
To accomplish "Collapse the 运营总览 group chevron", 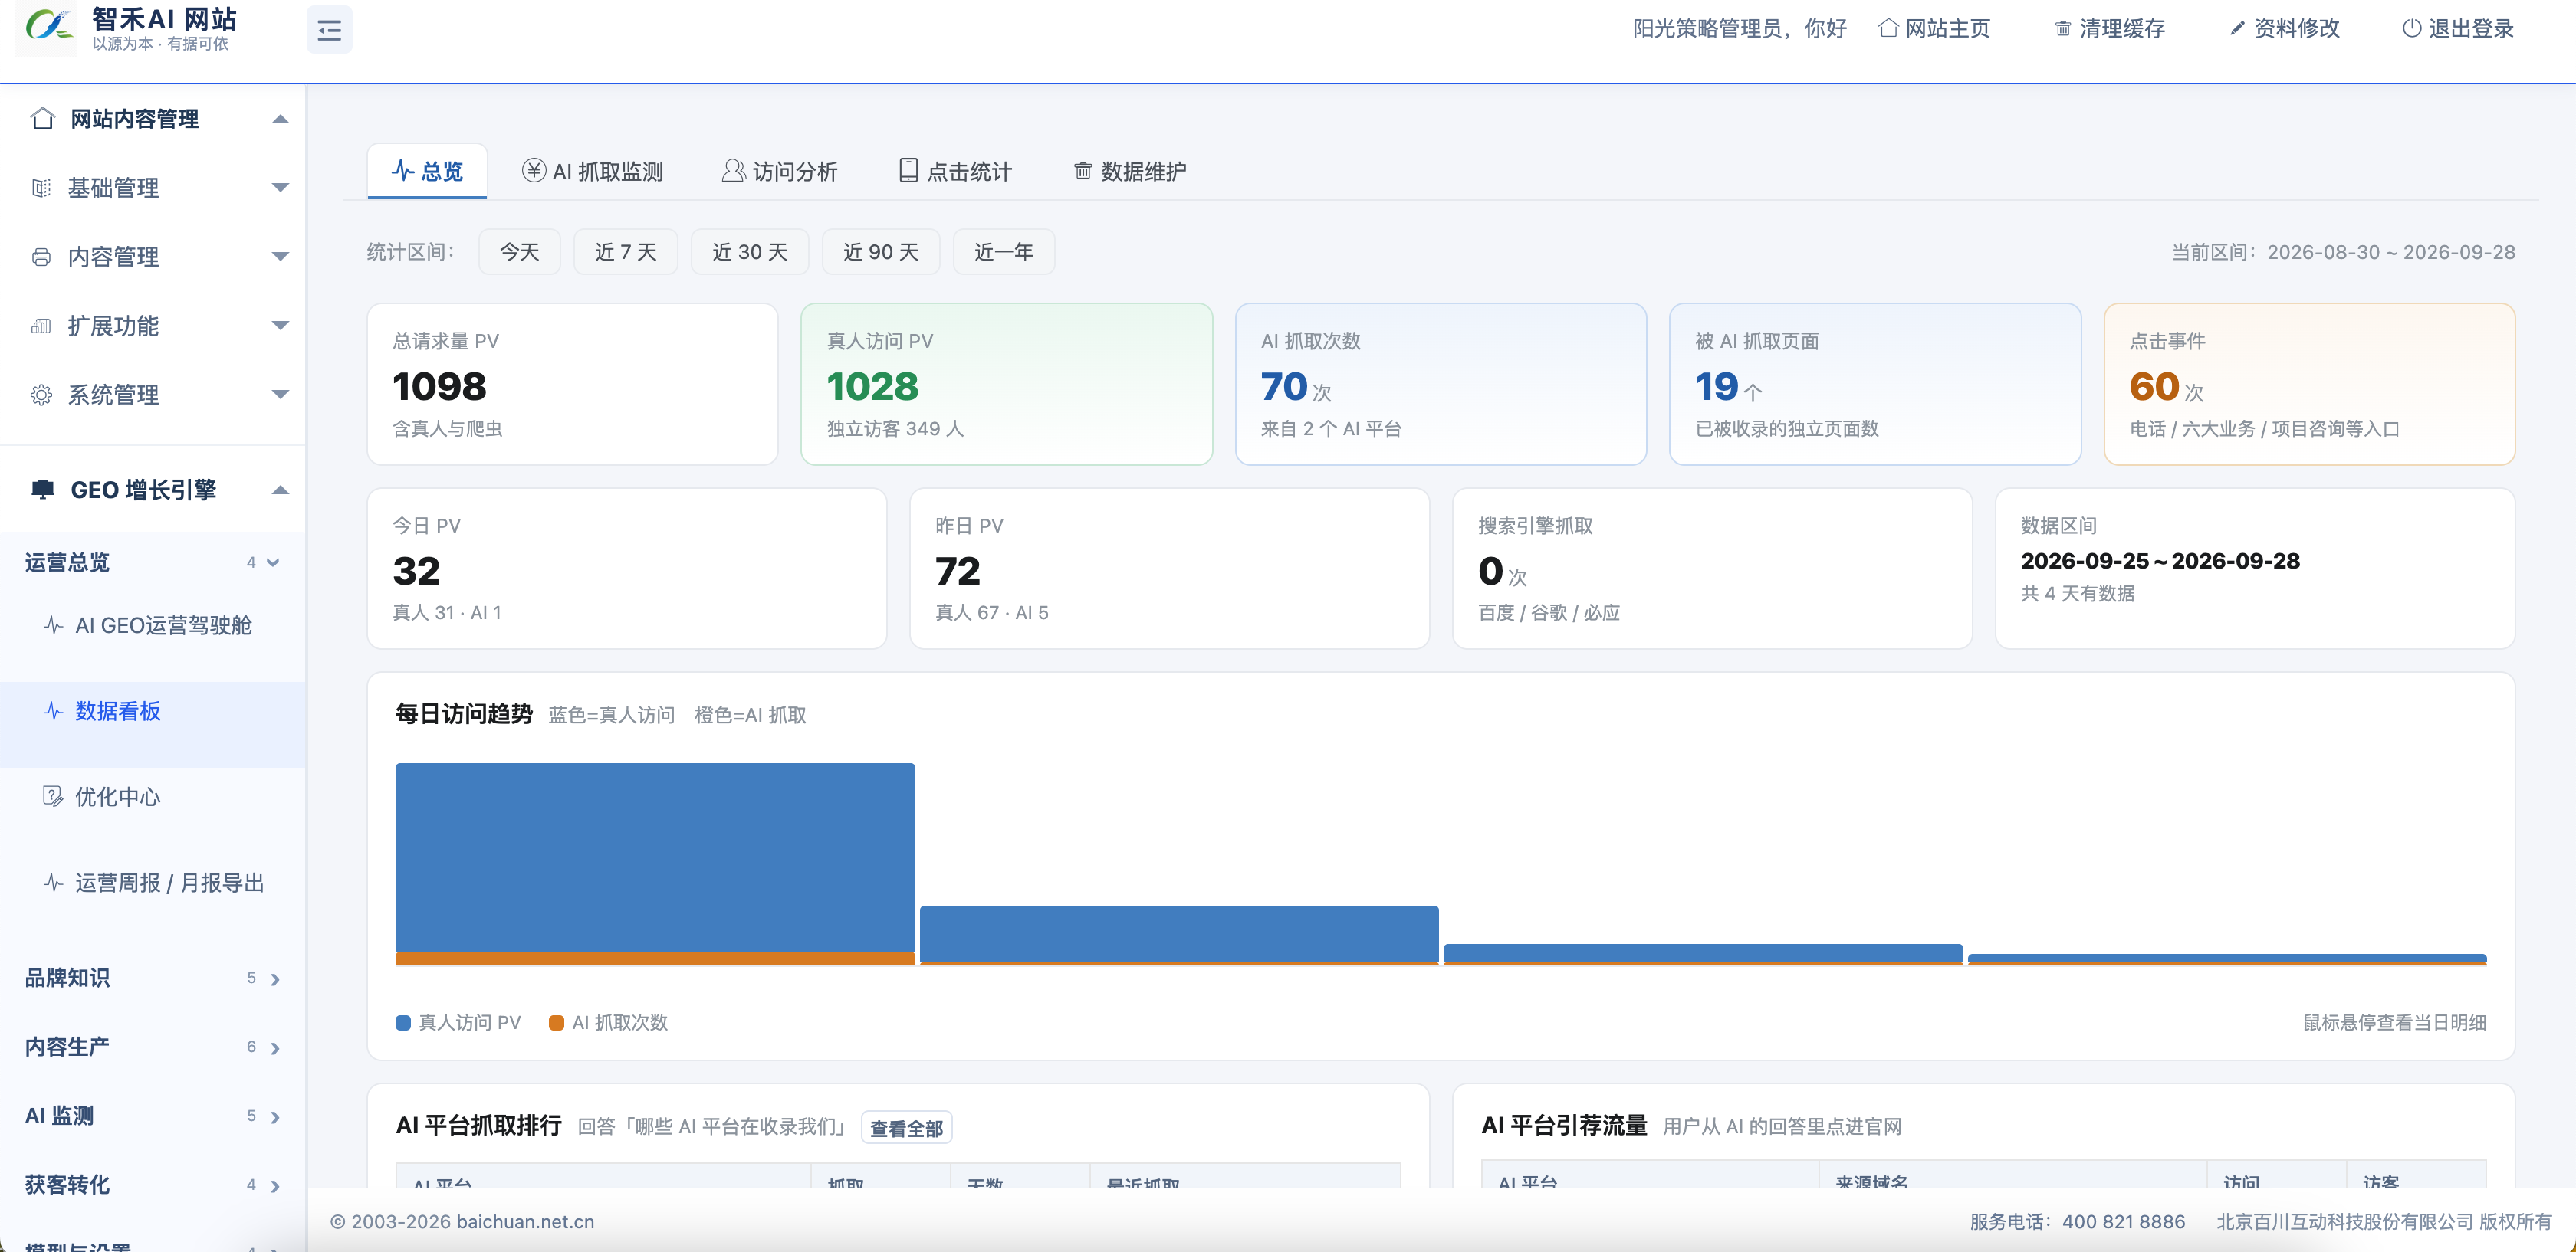I will coord(273,562).
